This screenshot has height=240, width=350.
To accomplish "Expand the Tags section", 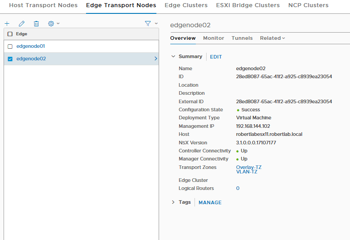I will (x=173, y=202).
